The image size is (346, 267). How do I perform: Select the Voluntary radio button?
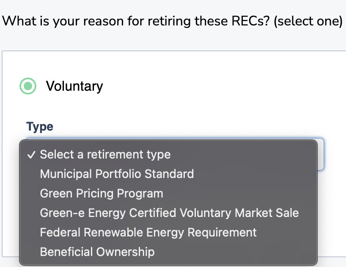click(x=28, y=86)
